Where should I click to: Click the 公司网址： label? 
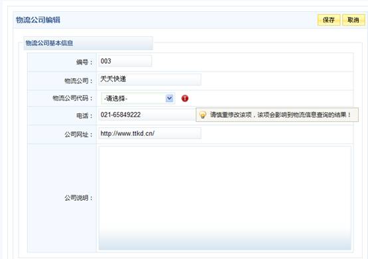pos(78,134)
